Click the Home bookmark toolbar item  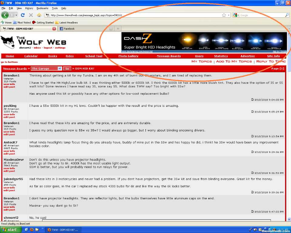click(x=6, y=22)
